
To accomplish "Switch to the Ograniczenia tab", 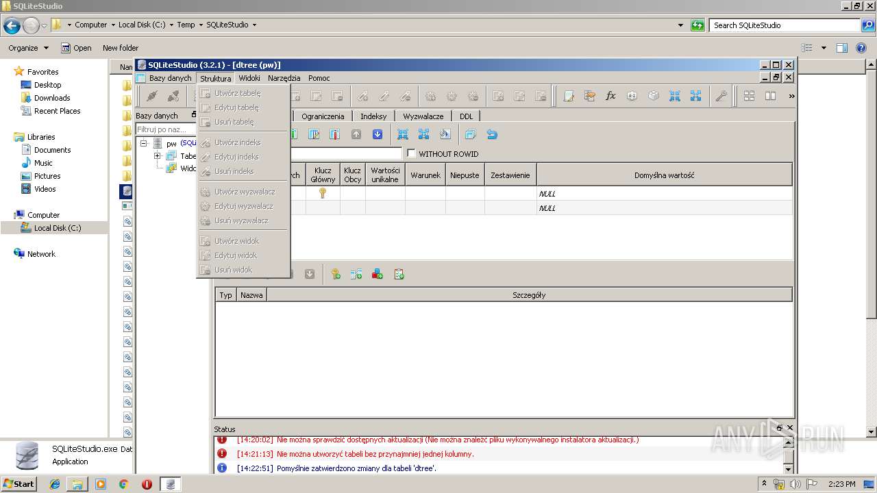I will coord(323,116).
